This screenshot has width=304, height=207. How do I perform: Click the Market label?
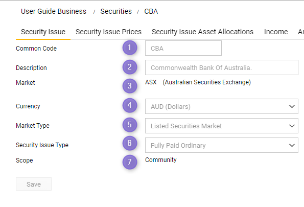coord(26,83)
